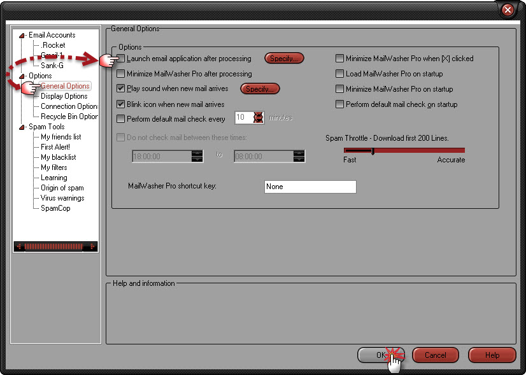526x375 pixels.
Task: Open My blacklist
Action: [x=59, y=157]
